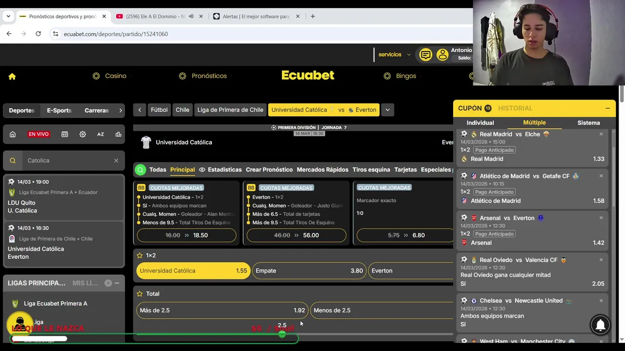Click the green market search icon

coord(141,170)
